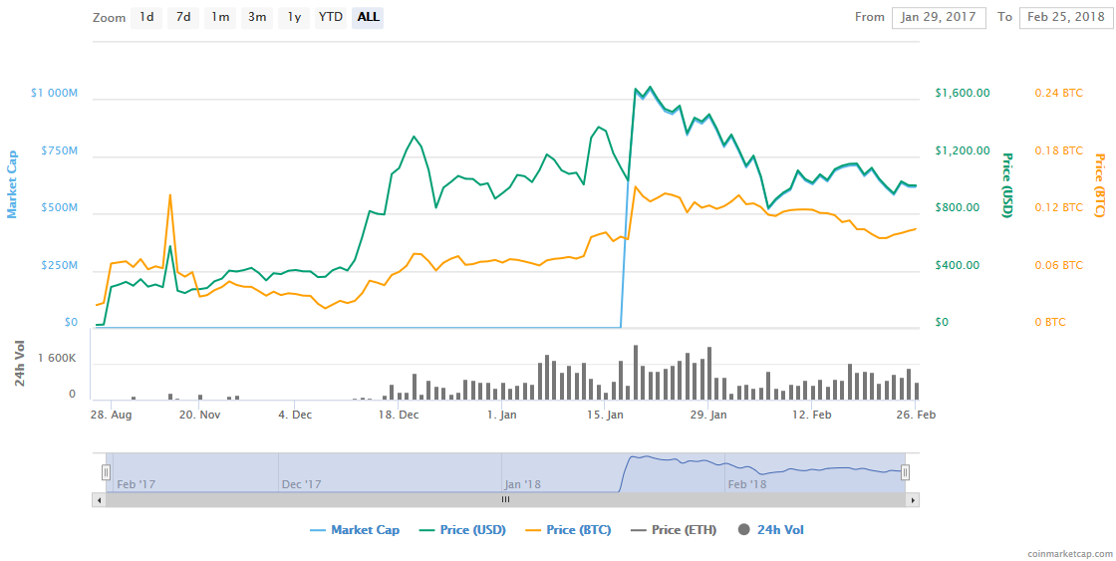
Task: Select YTD zoom range
Action: 331,17
